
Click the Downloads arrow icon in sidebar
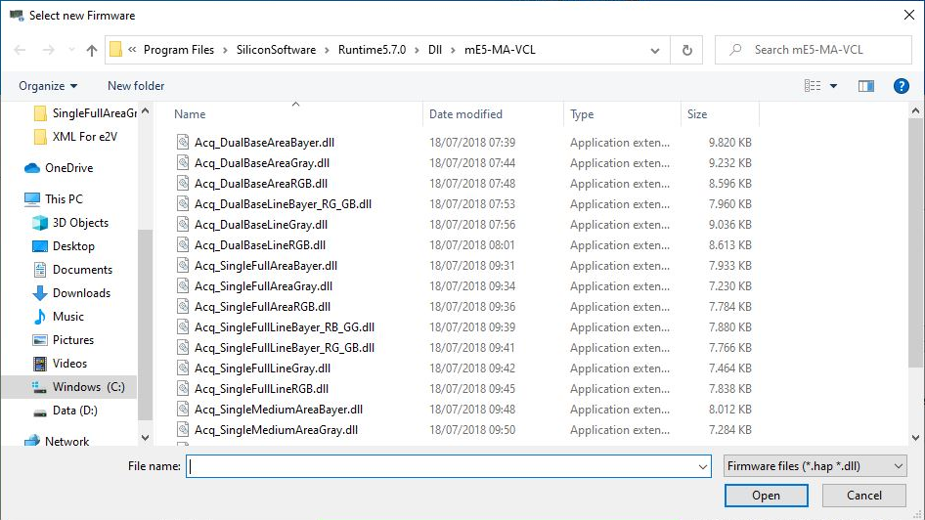(x=40, y=293)
